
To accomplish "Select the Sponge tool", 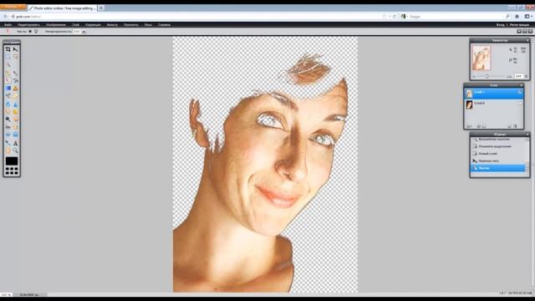I will (15, 111).
